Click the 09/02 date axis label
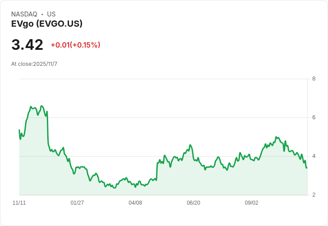The width and height of the screenshot is (328, 226). point(252,203)
